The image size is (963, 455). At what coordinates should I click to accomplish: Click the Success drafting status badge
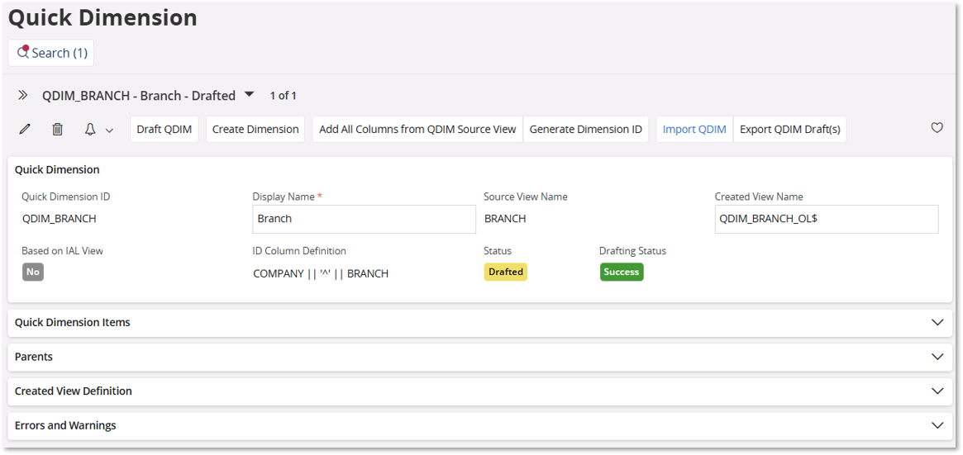622,272
